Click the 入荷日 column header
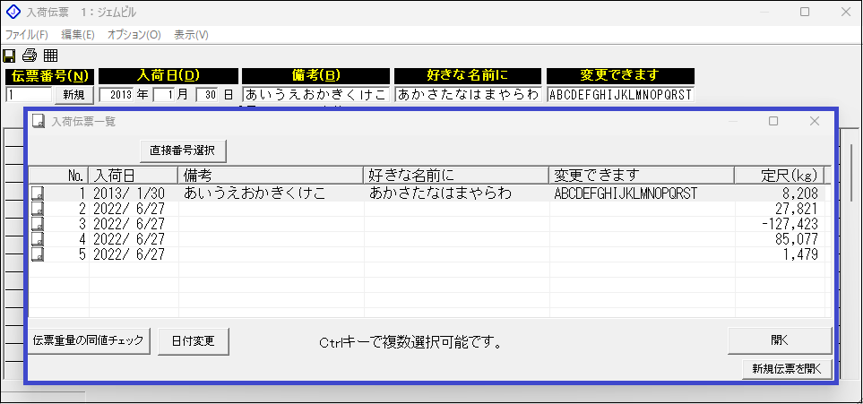The image size is (863, 404). click(x=133, y=175)
